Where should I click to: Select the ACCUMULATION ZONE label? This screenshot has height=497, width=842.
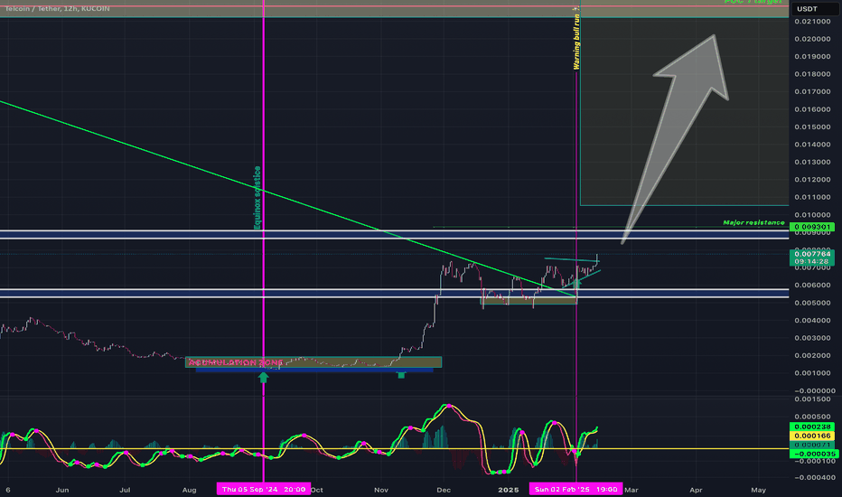pos(236,362)
